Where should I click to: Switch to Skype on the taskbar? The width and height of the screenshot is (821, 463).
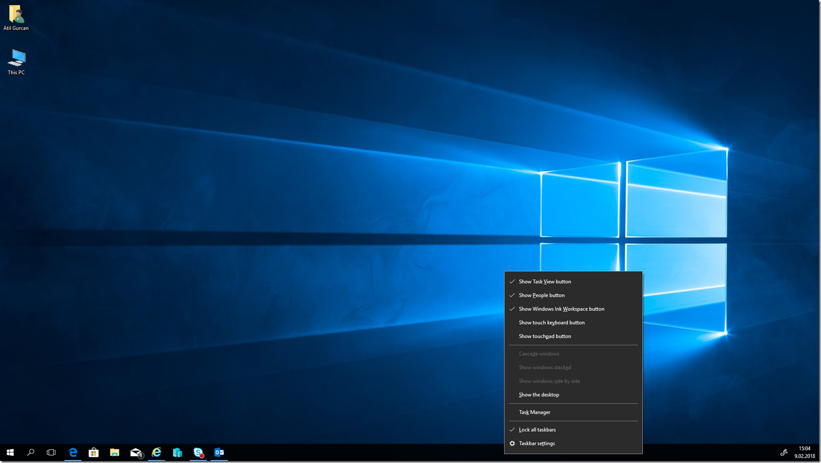(198, 453)
